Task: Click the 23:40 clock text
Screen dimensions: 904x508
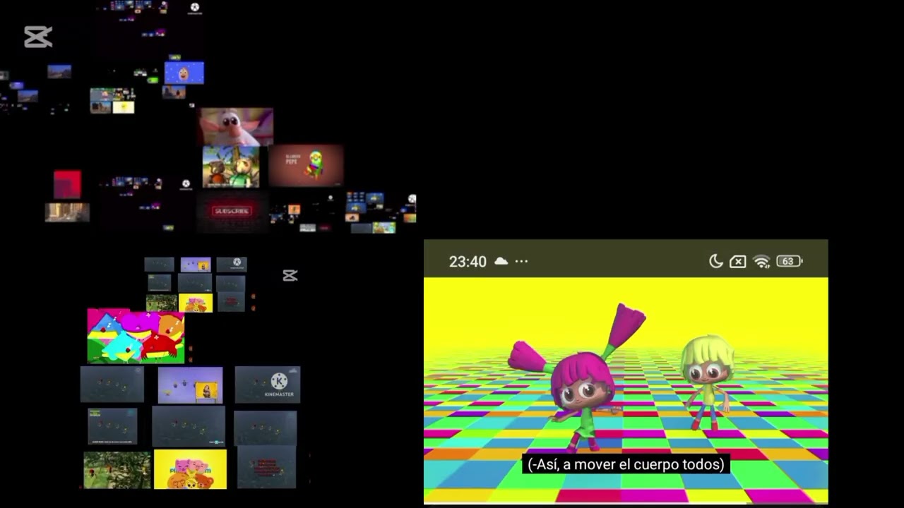Action: point(468,261)
